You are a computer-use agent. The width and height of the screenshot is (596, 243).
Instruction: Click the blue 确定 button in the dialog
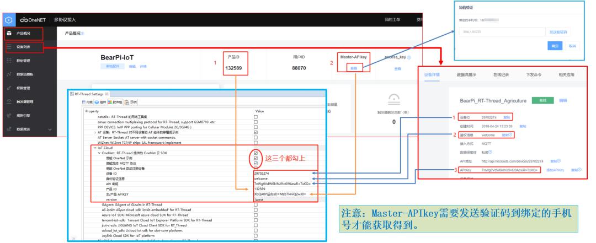click(555, 46)
